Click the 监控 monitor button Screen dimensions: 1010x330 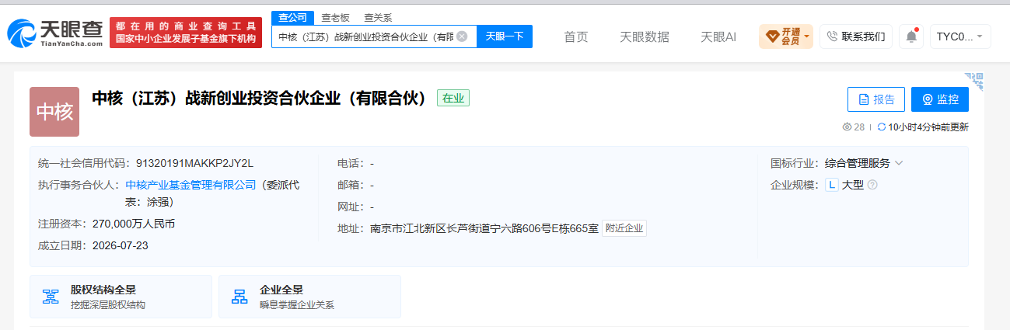click(x=940, y=99)
